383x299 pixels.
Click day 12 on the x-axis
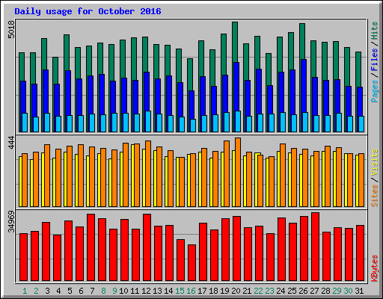[146, 291]
